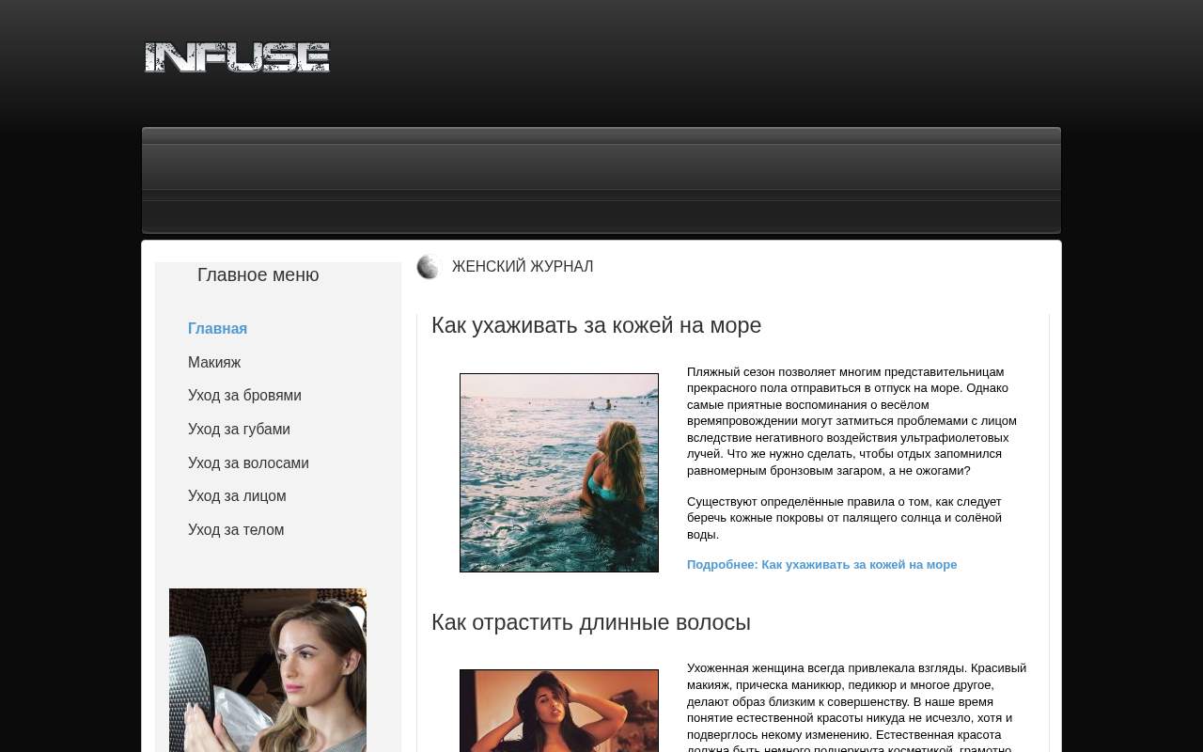The image size is (1203, 752).
Task: Click the INFUSE site logo
Action: (237, 58)
